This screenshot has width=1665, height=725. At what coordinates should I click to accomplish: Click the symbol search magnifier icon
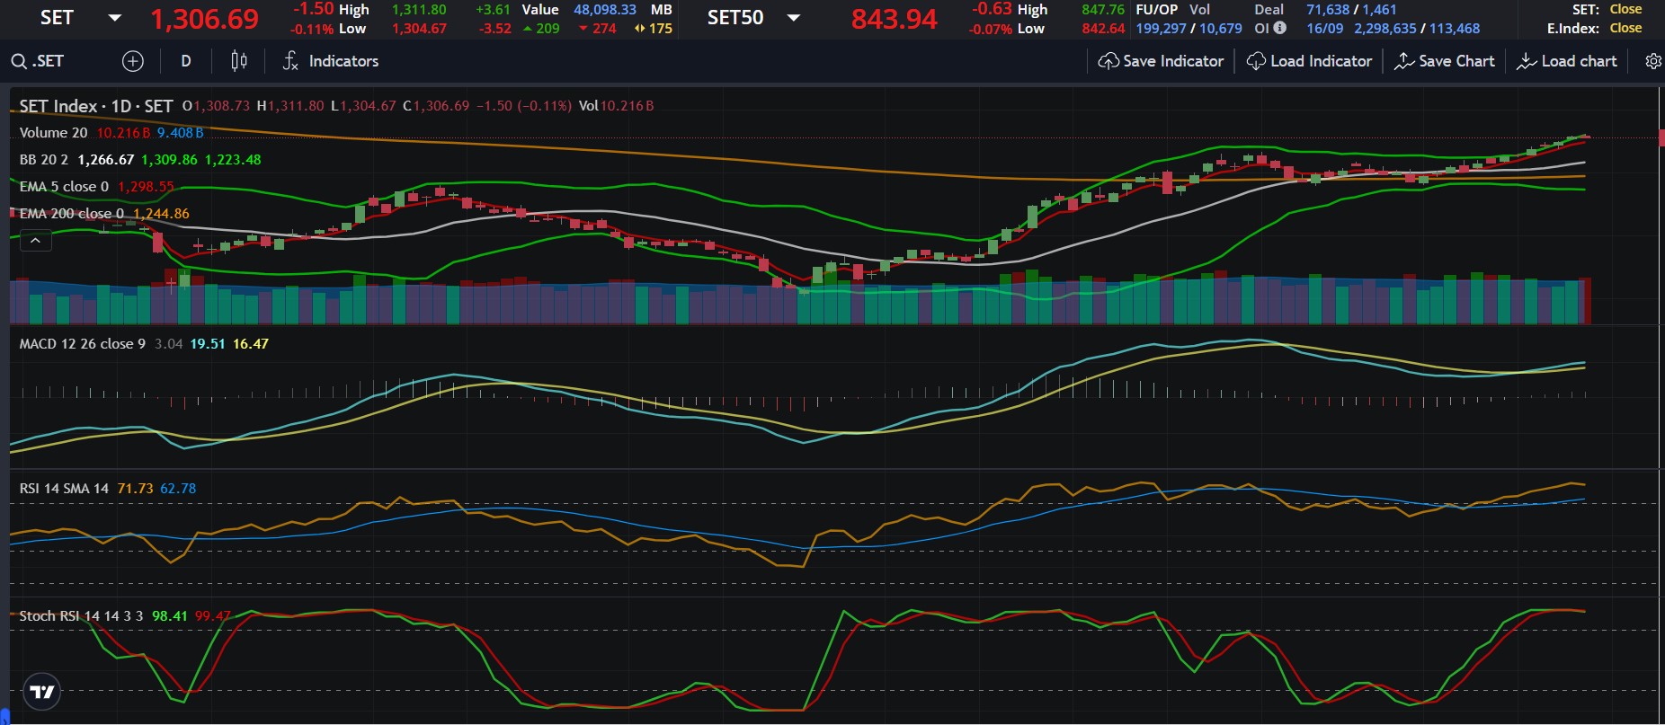pos(19,61)
